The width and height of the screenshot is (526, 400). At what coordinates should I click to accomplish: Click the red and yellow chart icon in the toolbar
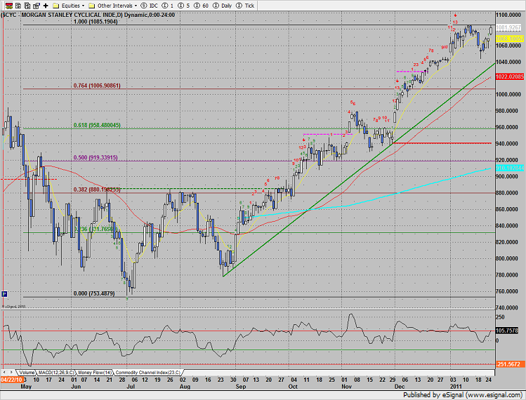tap(9, 6)
